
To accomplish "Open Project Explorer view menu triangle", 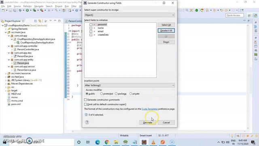I will 51,21.
